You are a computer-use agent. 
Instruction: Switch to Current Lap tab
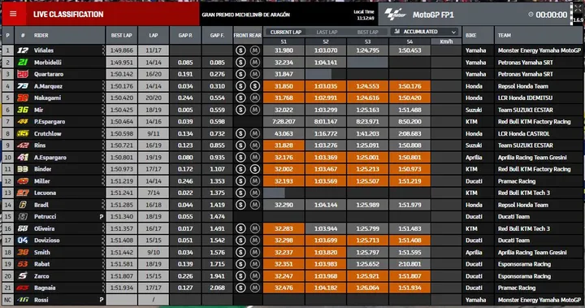click(286, 33)
